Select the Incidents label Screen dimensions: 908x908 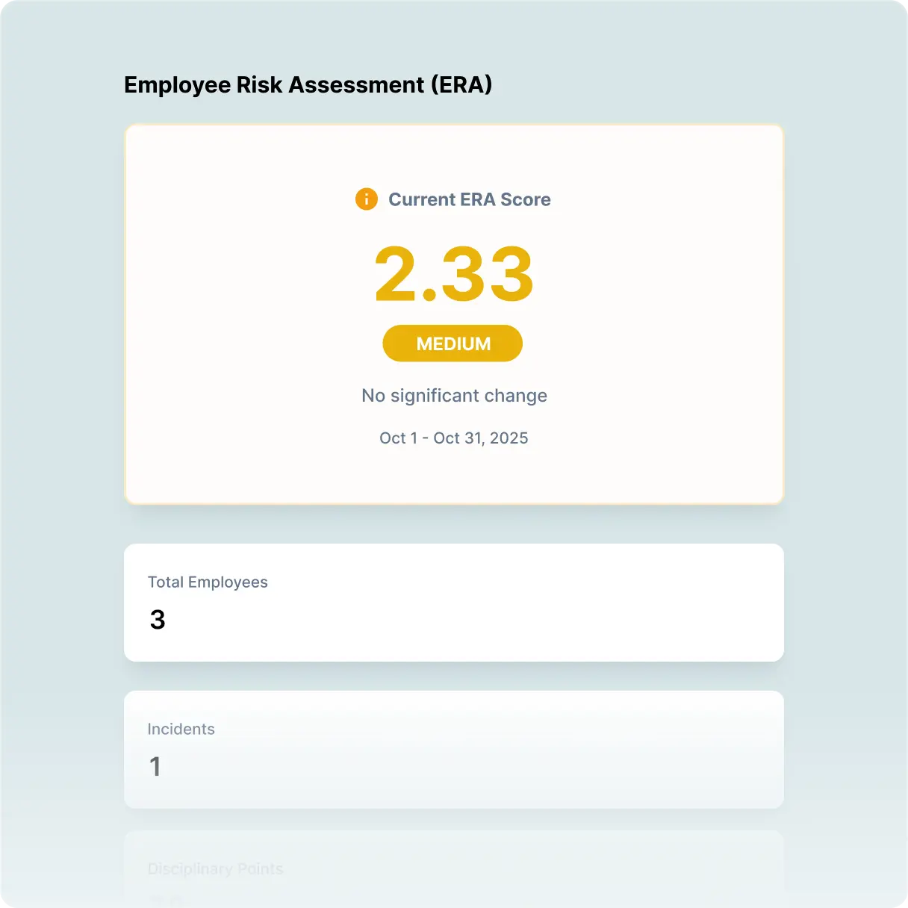[x=181, y=730]
